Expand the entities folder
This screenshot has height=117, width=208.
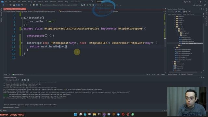click(x=174, y=23)
